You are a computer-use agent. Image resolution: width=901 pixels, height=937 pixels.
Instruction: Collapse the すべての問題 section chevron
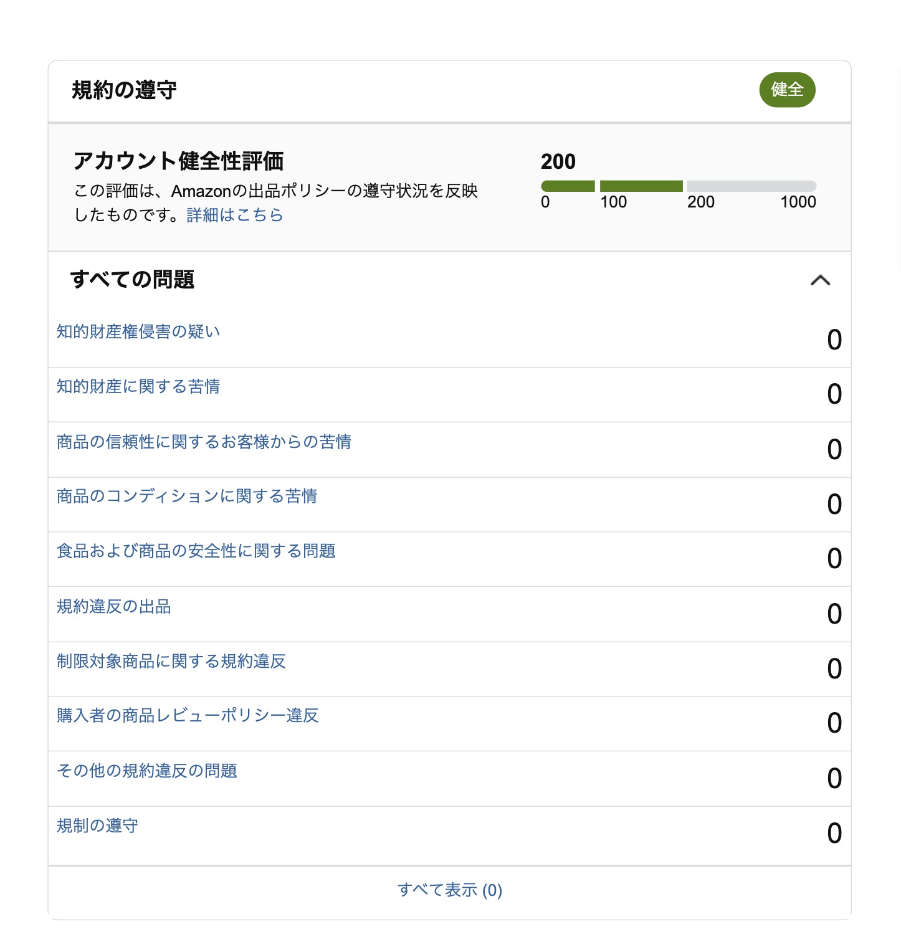820,280
